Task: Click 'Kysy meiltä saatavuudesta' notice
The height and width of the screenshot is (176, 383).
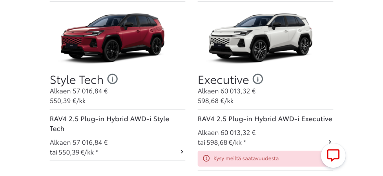Action: (x=246, y=158)
